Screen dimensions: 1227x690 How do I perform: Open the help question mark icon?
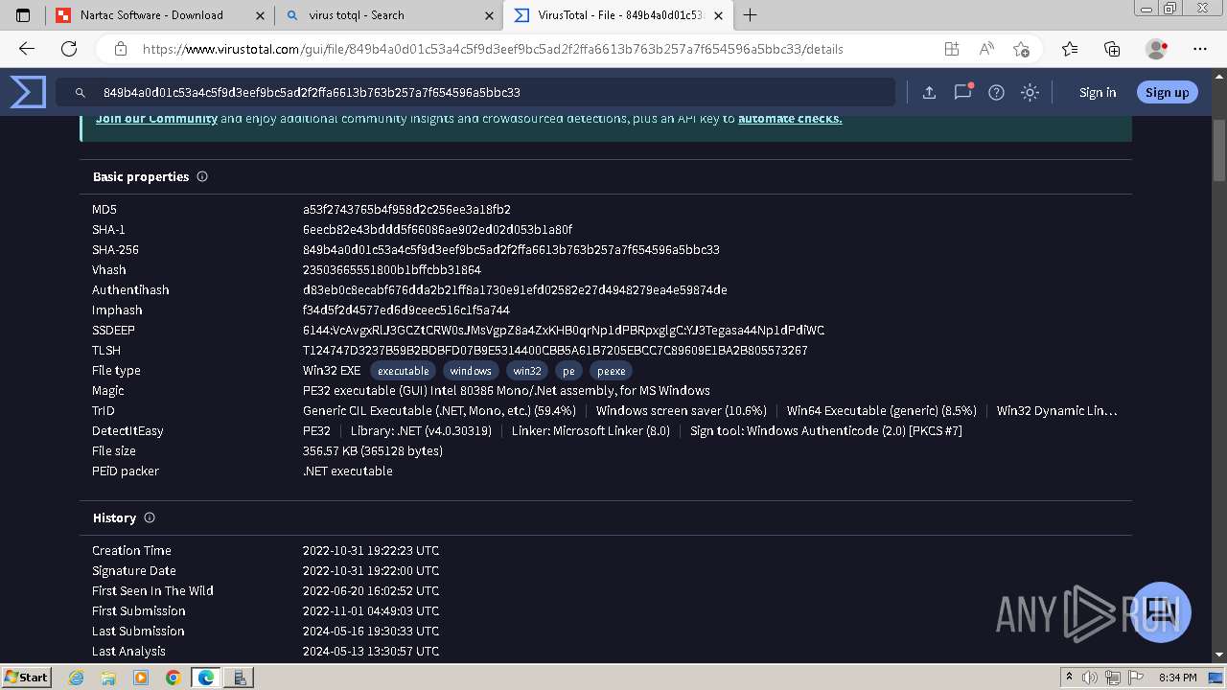point(997,93)
